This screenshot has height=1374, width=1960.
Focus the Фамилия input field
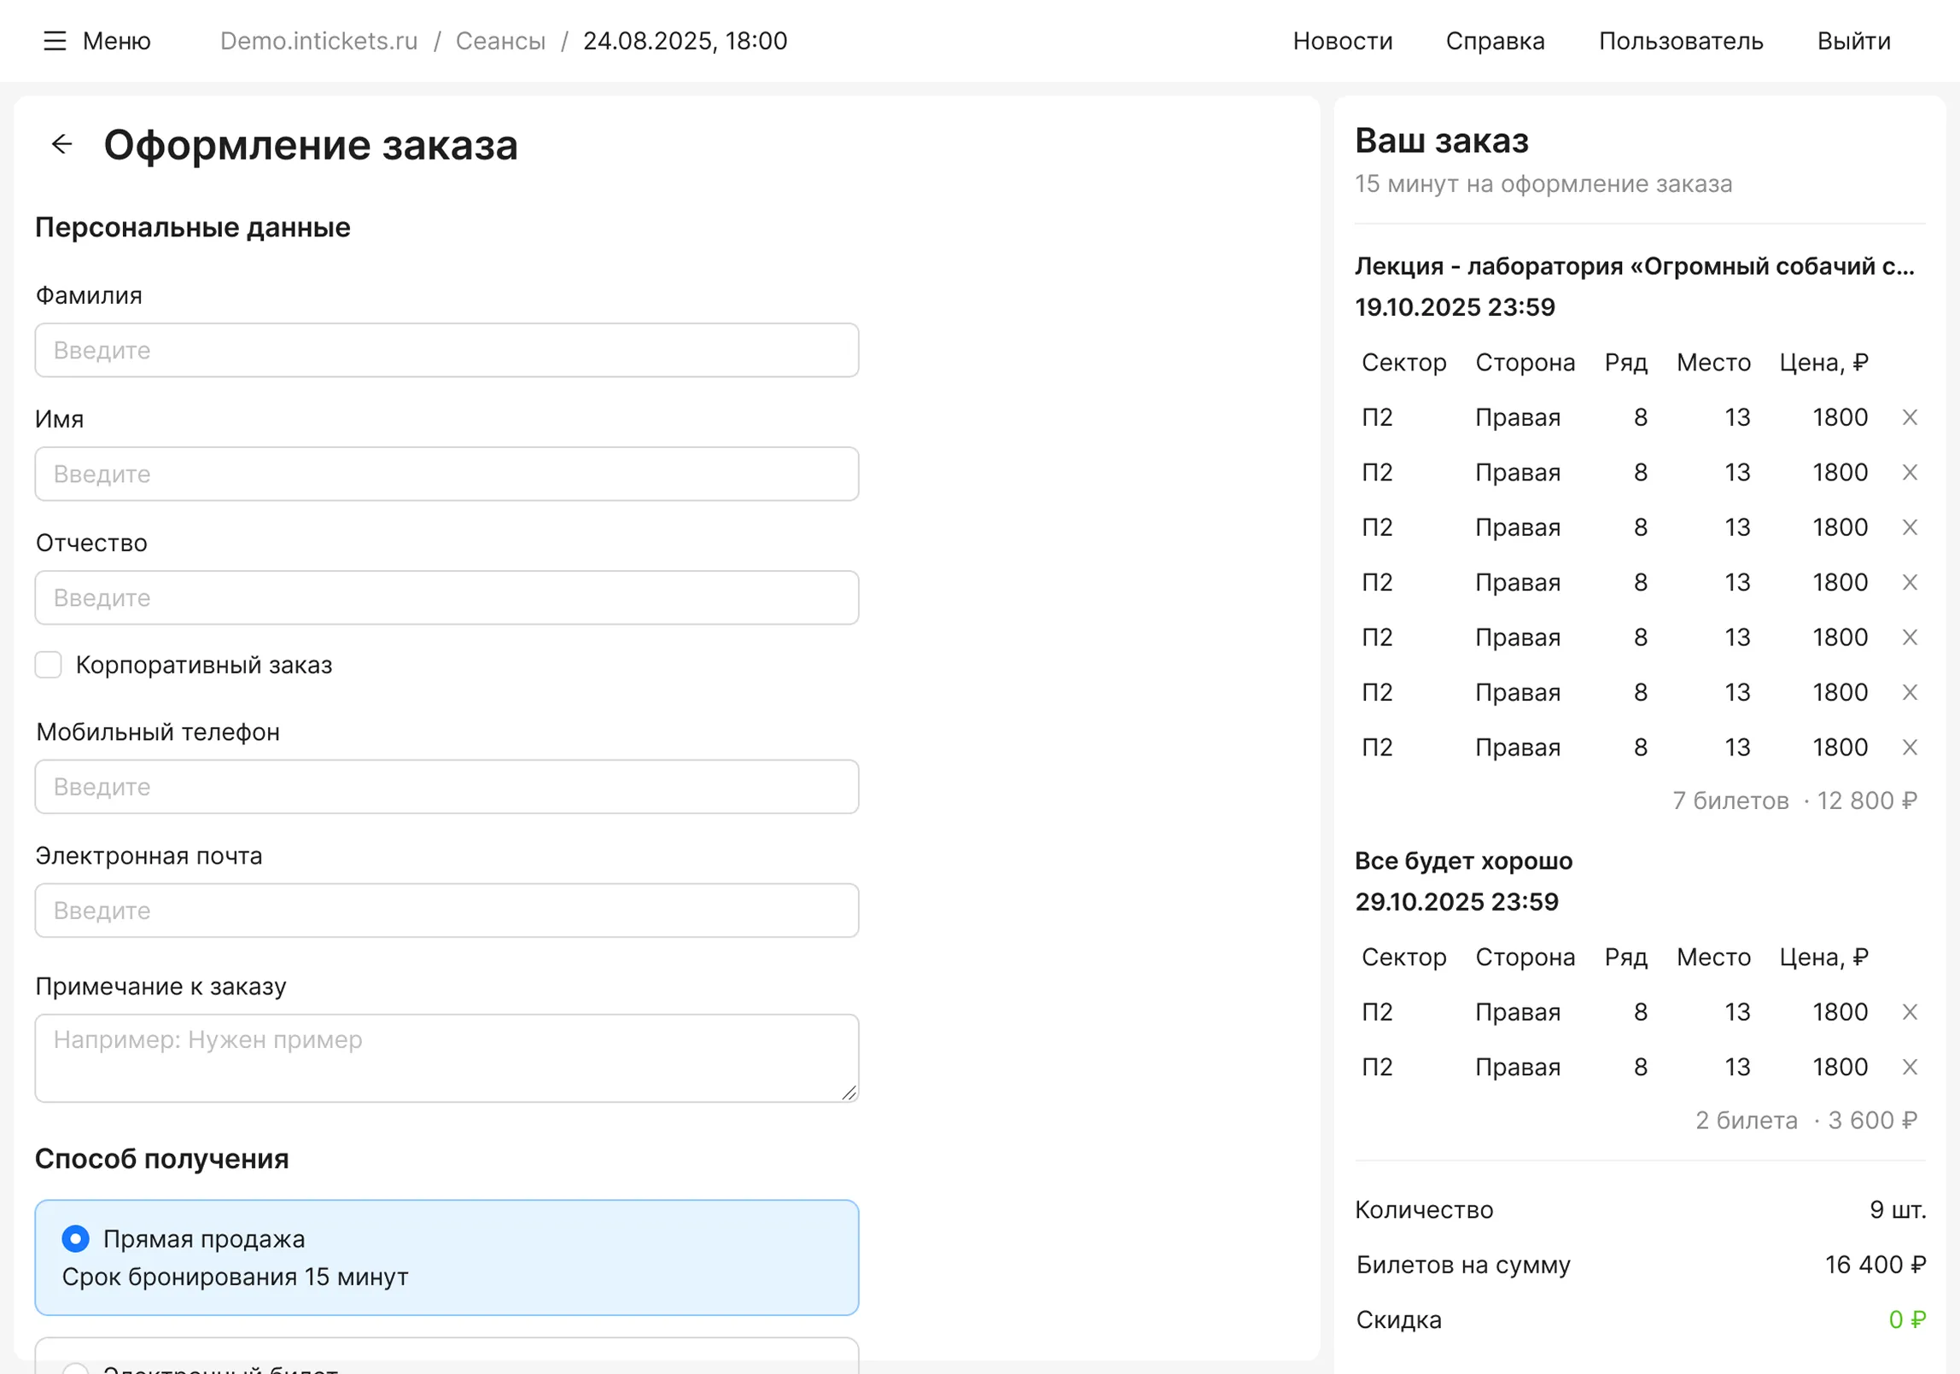coord(446,350)
